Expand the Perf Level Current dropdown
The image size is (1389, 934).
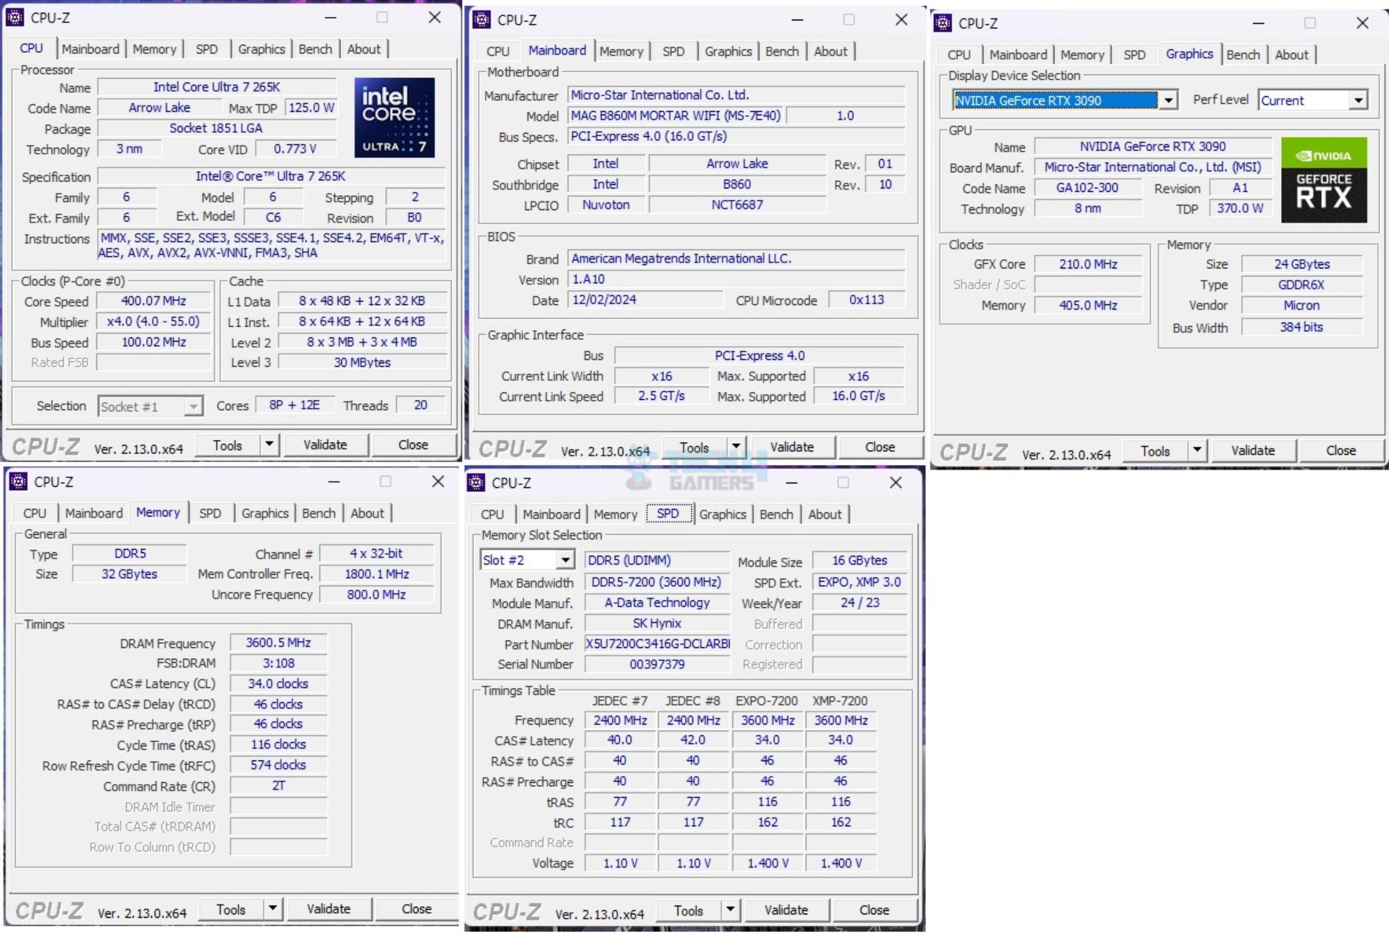[1358, 100]
